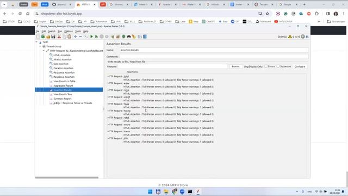Click the Templates toolbar icon
This screenshot has height=196, width=348.
[x=43, y=36]
